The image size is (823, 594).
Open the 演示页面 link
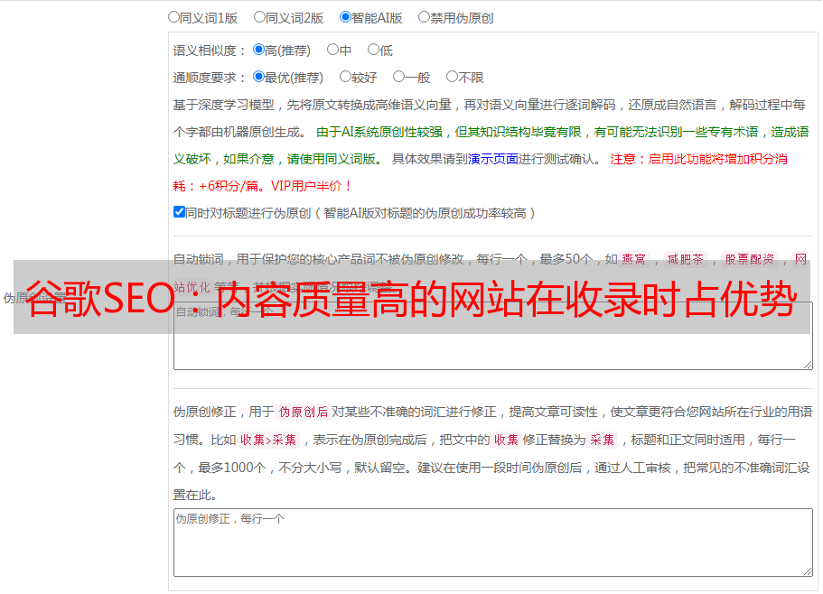tap(492, 159)
